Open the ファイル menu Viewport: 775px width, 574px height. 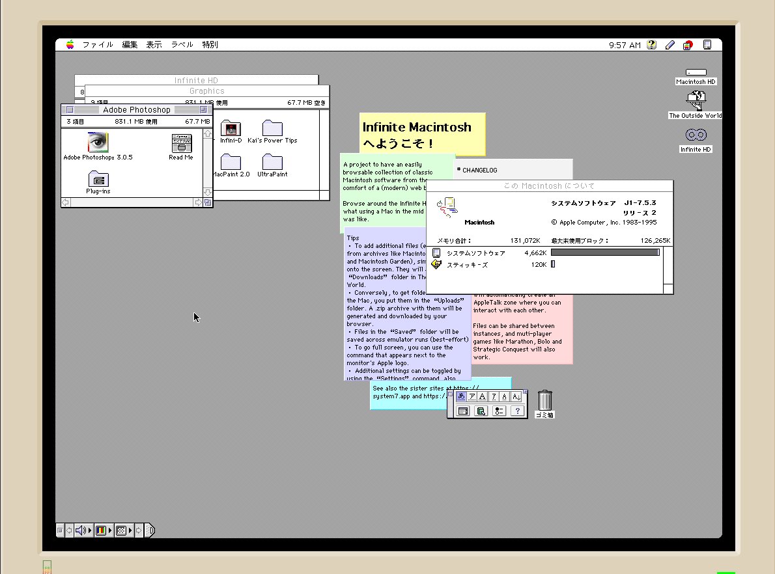(98, 44)
